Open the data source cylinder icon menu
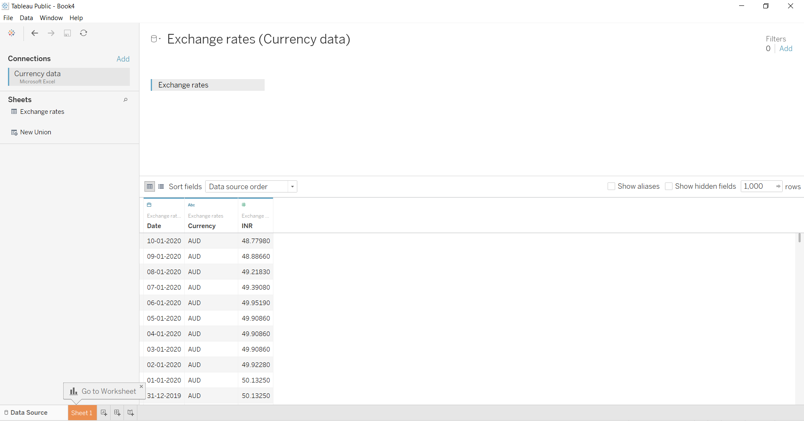 155,39
